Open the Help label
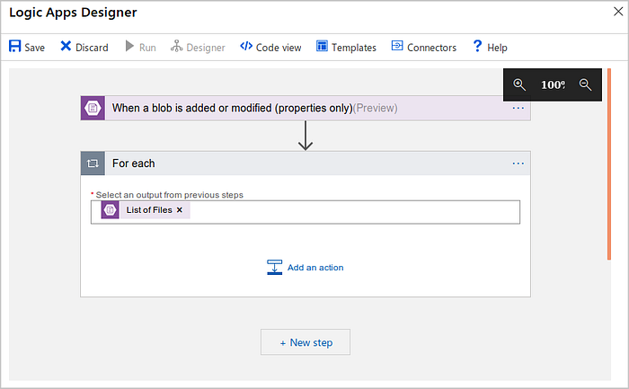 point(497,48)
